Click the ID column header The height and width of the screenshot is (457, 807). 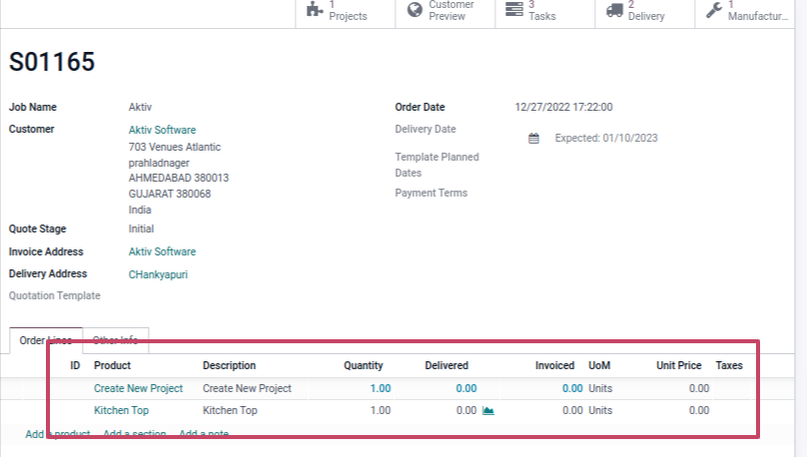coord(75,365)
